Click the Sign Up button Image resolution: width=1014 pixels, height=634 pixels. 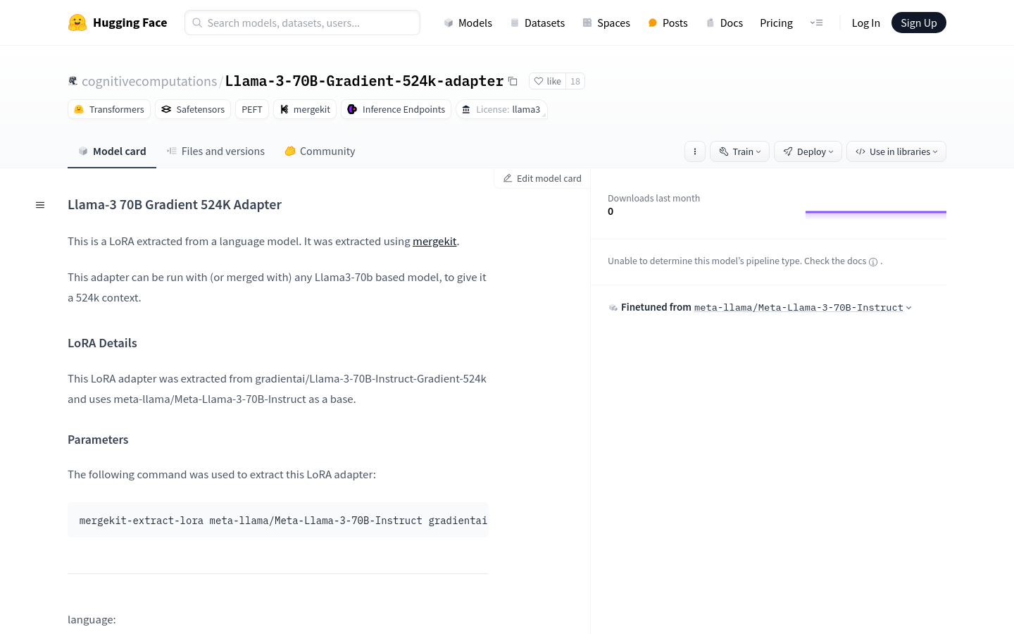tap(918, 23)
